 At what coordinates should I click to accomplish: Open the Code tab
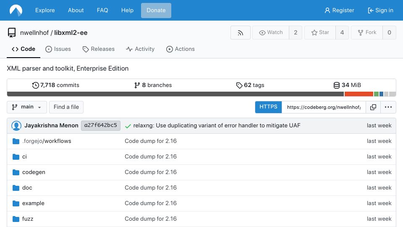(x=24, y=49)
